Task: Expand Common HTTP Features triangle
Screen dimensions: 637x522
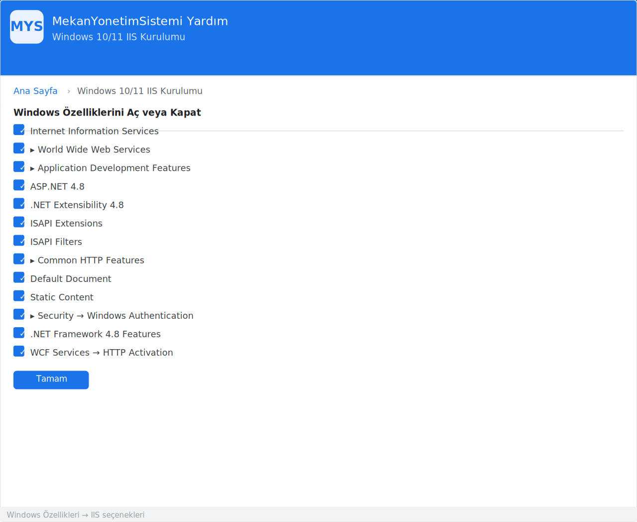Action: (x=32, y=261)
